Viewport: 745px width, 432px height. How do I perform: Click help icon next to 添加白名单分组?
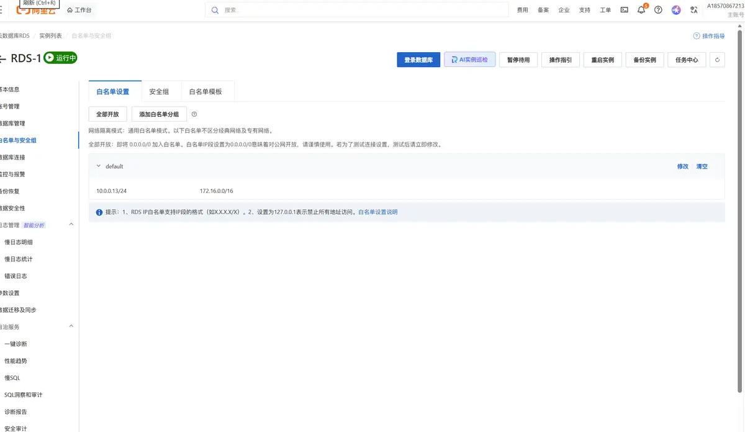(x=194, y=114)
